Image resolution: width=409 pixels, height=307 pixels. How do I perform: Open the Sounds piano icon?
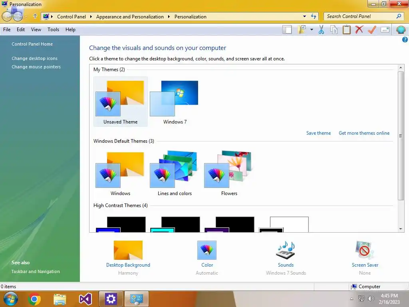286,250
